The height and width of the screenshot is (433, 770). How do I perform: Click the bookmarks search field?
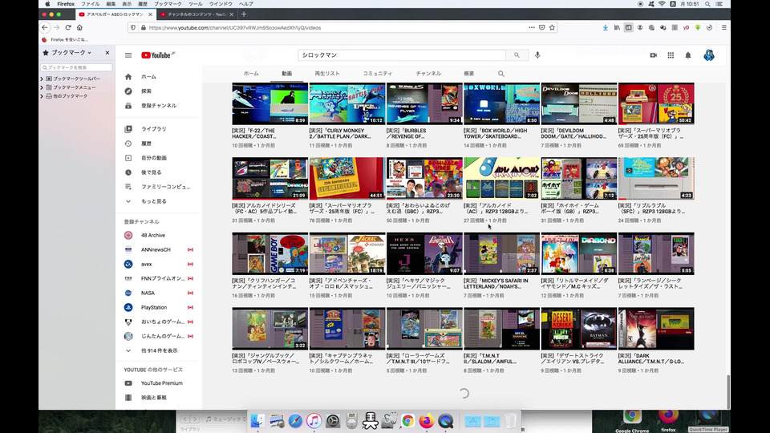click(76, 67)
